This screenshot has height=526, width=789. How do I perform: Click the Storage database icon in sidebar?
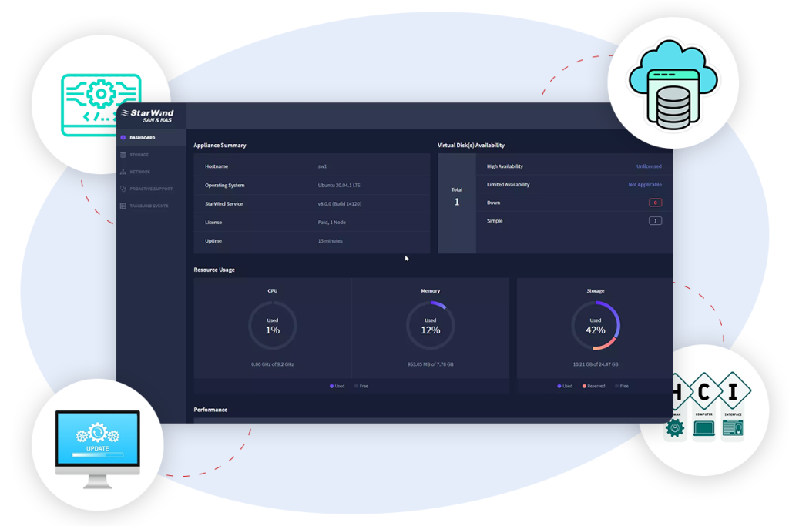(123, 155)
